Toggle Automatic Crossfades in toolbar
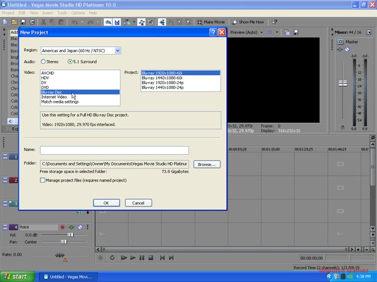The image size is (377, 282). point(117,23)
